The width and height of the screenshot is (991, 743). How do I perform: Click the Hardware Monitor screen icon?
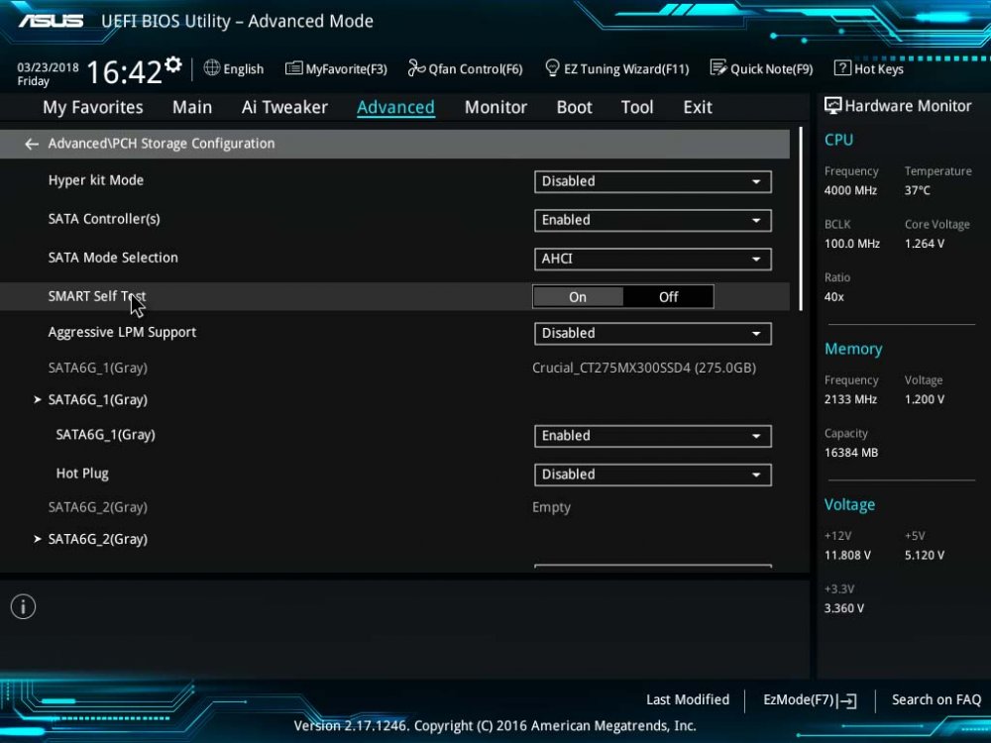(x=832, y=106)
